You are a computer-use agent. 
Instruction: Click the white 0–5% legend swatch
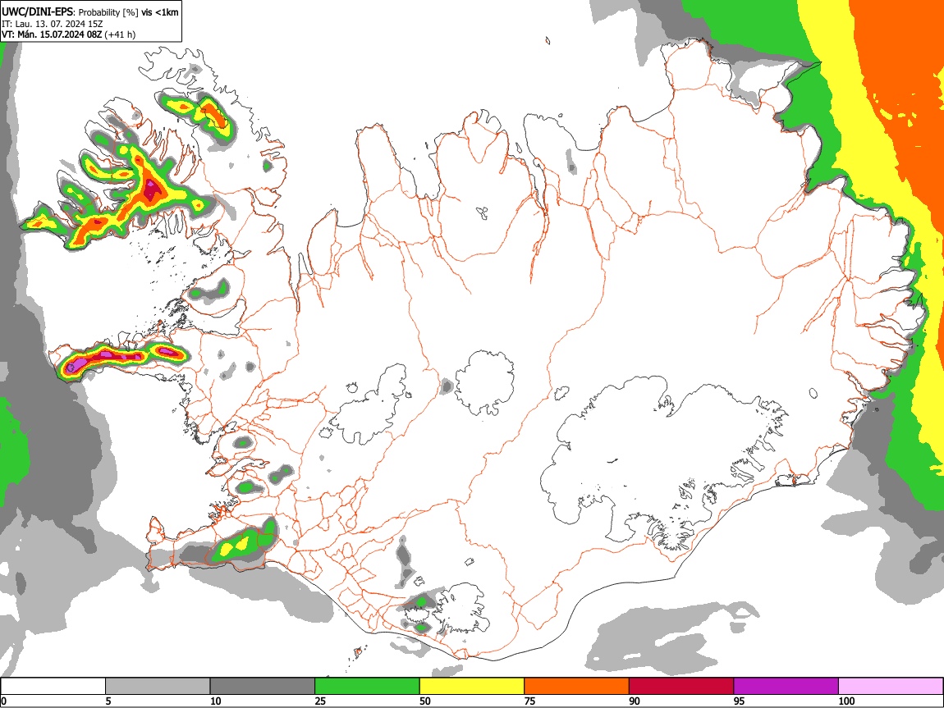53,687
